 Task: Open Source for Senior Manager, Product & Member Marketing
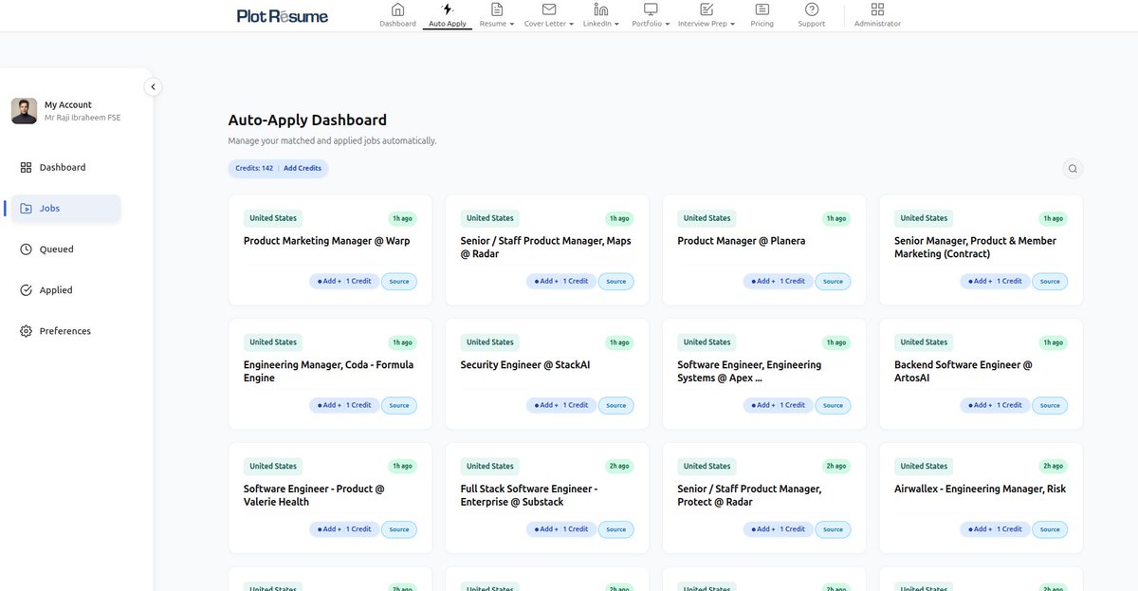[x=1050, y=281]
